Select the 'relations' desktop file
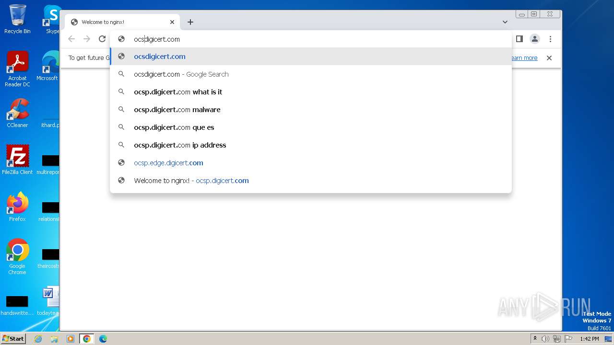Screen dimensions: 614x345 tap(49, 211)
